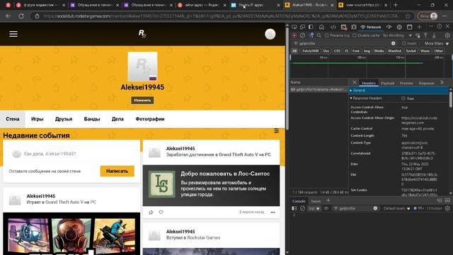Refresh the browser page
This screenshot has width=453, height=255.
21,16
